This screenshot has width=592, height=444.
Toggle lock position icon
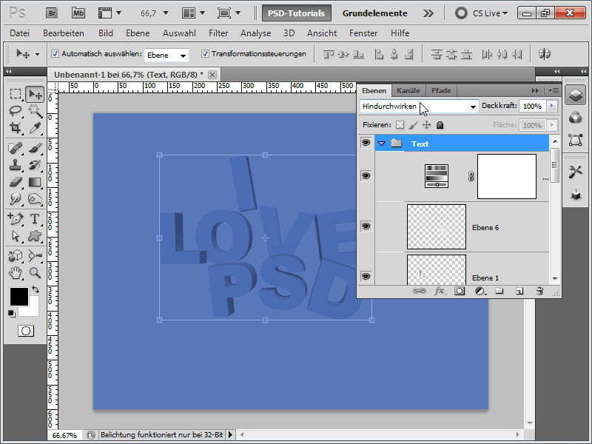[x=427, y=125]
